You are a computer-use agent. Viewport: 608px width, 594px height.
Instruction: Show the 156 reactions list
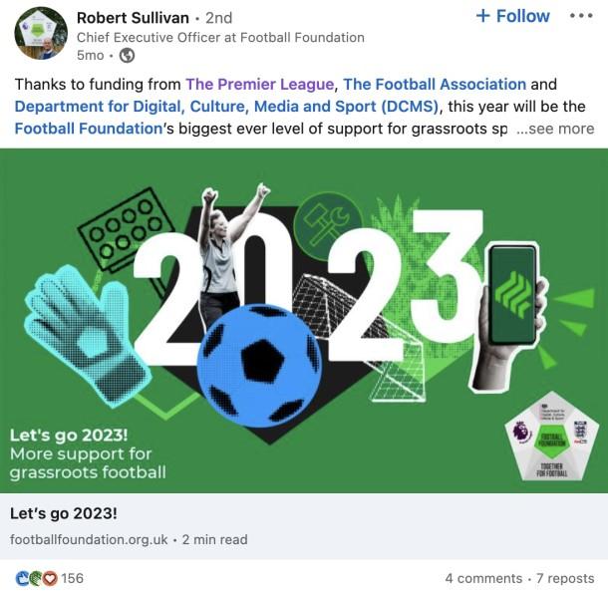click(x=72, y=578)
